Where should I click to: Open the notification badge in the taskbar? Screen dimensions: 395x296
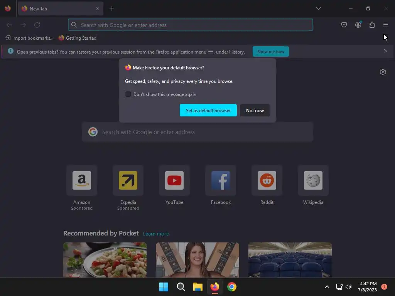[384, 287]
